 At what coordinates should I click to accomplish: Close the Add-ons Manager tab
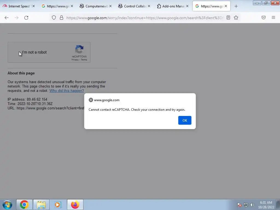187,6
